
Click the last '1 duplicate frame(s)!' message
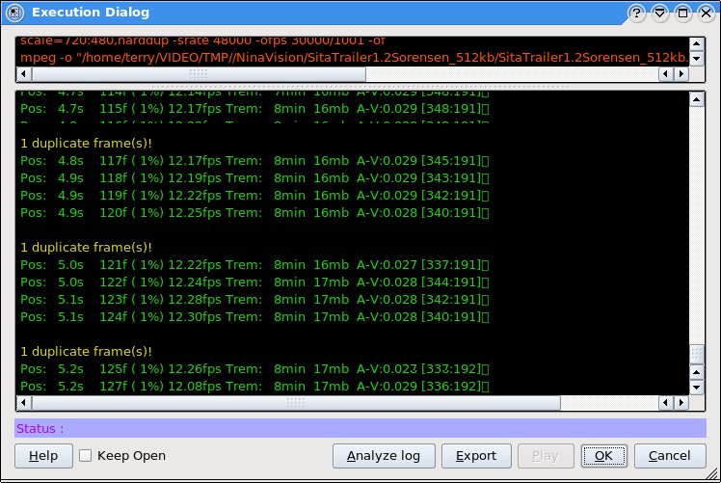click(86, 352)
